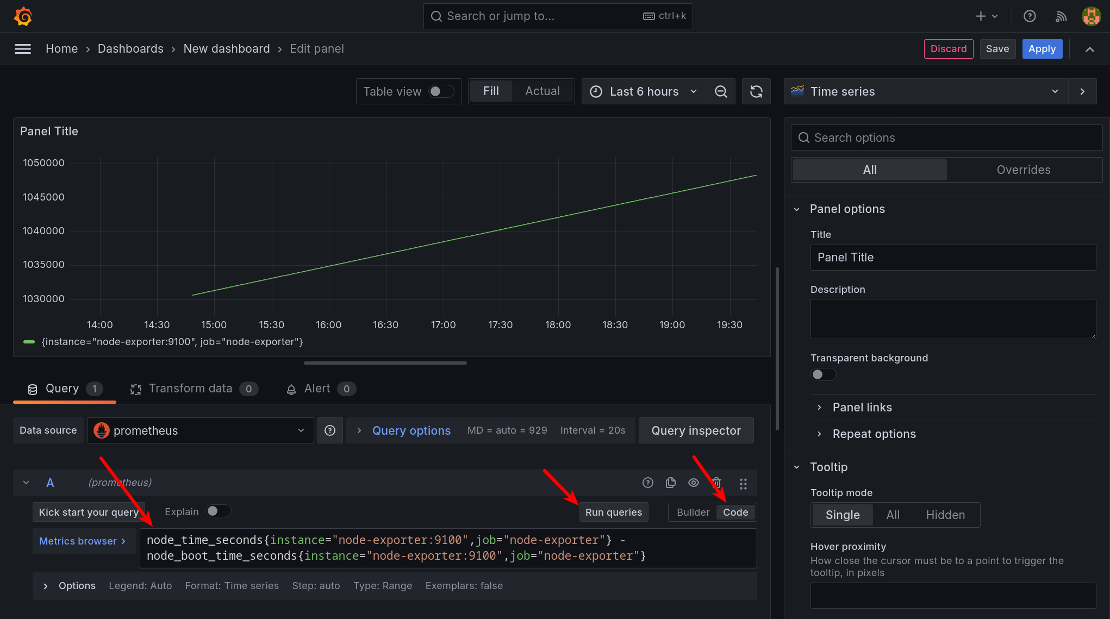
Task: Refresh the dashboard panel
Action: [x=756, y=91]
